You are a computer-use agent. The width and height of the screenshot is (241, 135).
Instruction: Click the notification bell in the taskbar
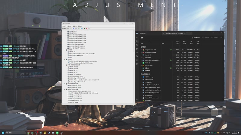click(239, 133)
